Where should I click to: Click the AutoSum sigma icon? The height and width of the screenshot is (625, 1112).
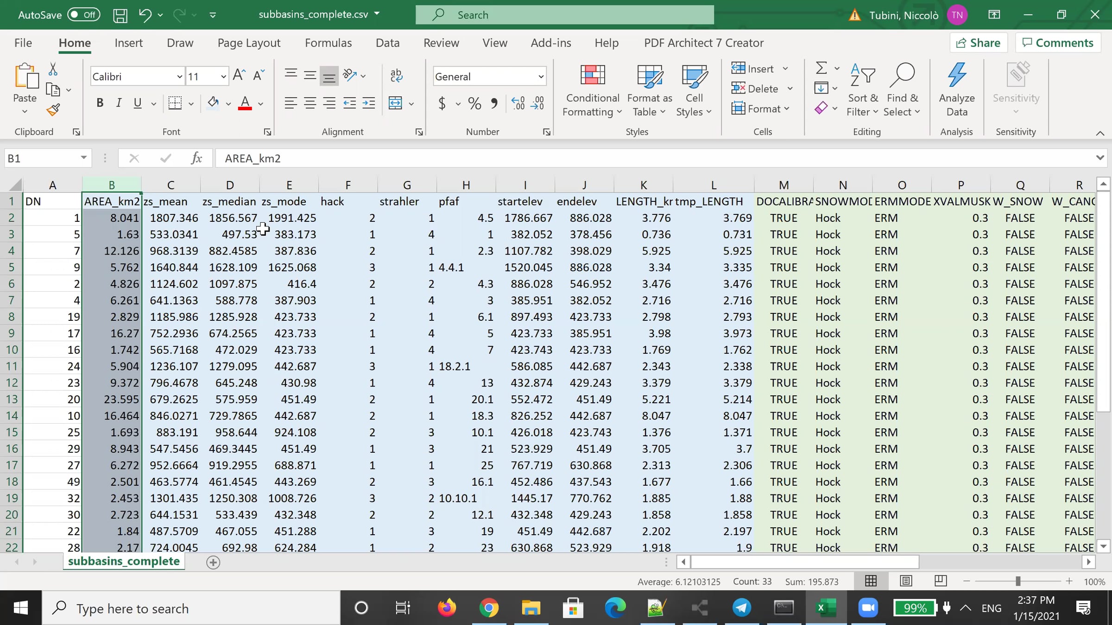click(821, 68)
